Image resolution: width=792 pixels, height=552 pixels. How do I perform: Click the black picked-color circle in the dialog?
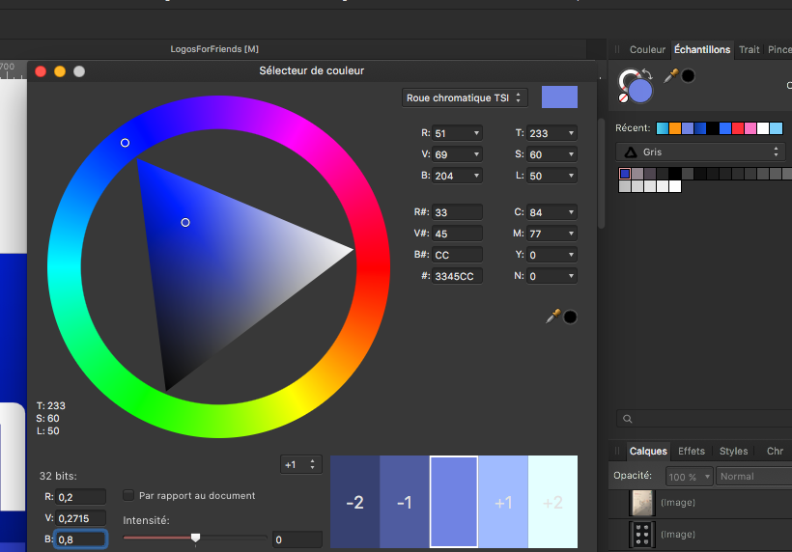point(570,317)
